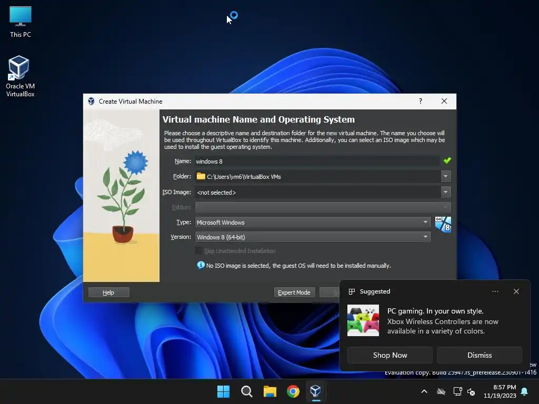Viewport: 539px width, 404px height.
Task: Open the Folder dropdown arrow
Action: (445, 176)
